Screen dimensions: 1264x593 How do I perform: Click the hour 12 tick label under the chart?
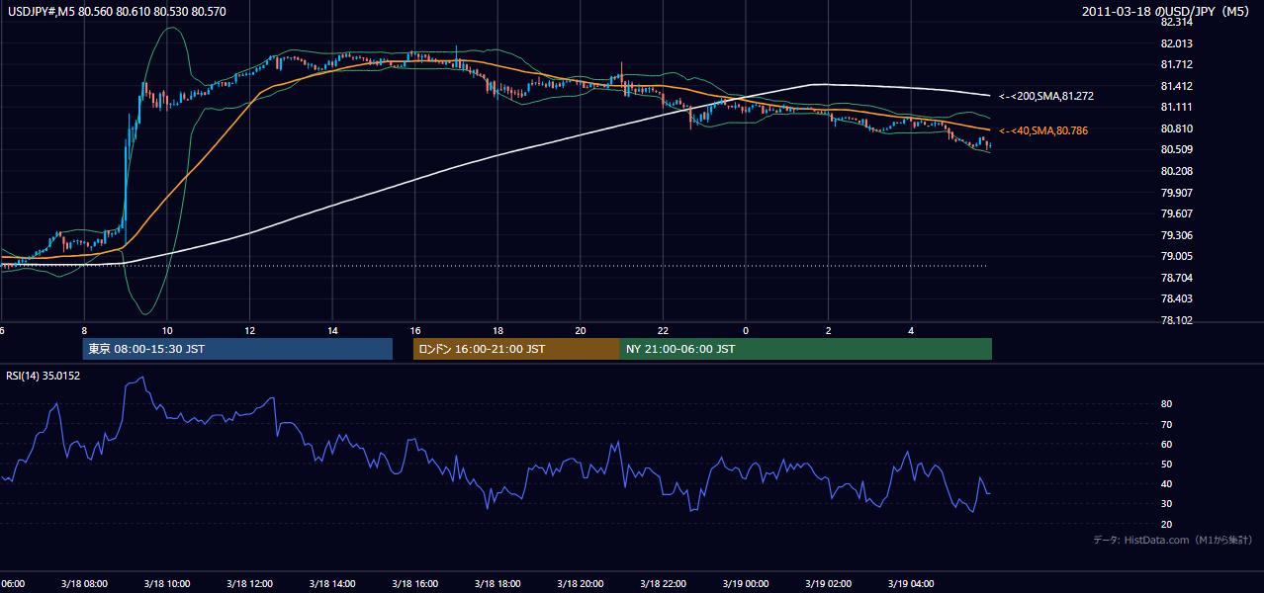click(249, 330)
